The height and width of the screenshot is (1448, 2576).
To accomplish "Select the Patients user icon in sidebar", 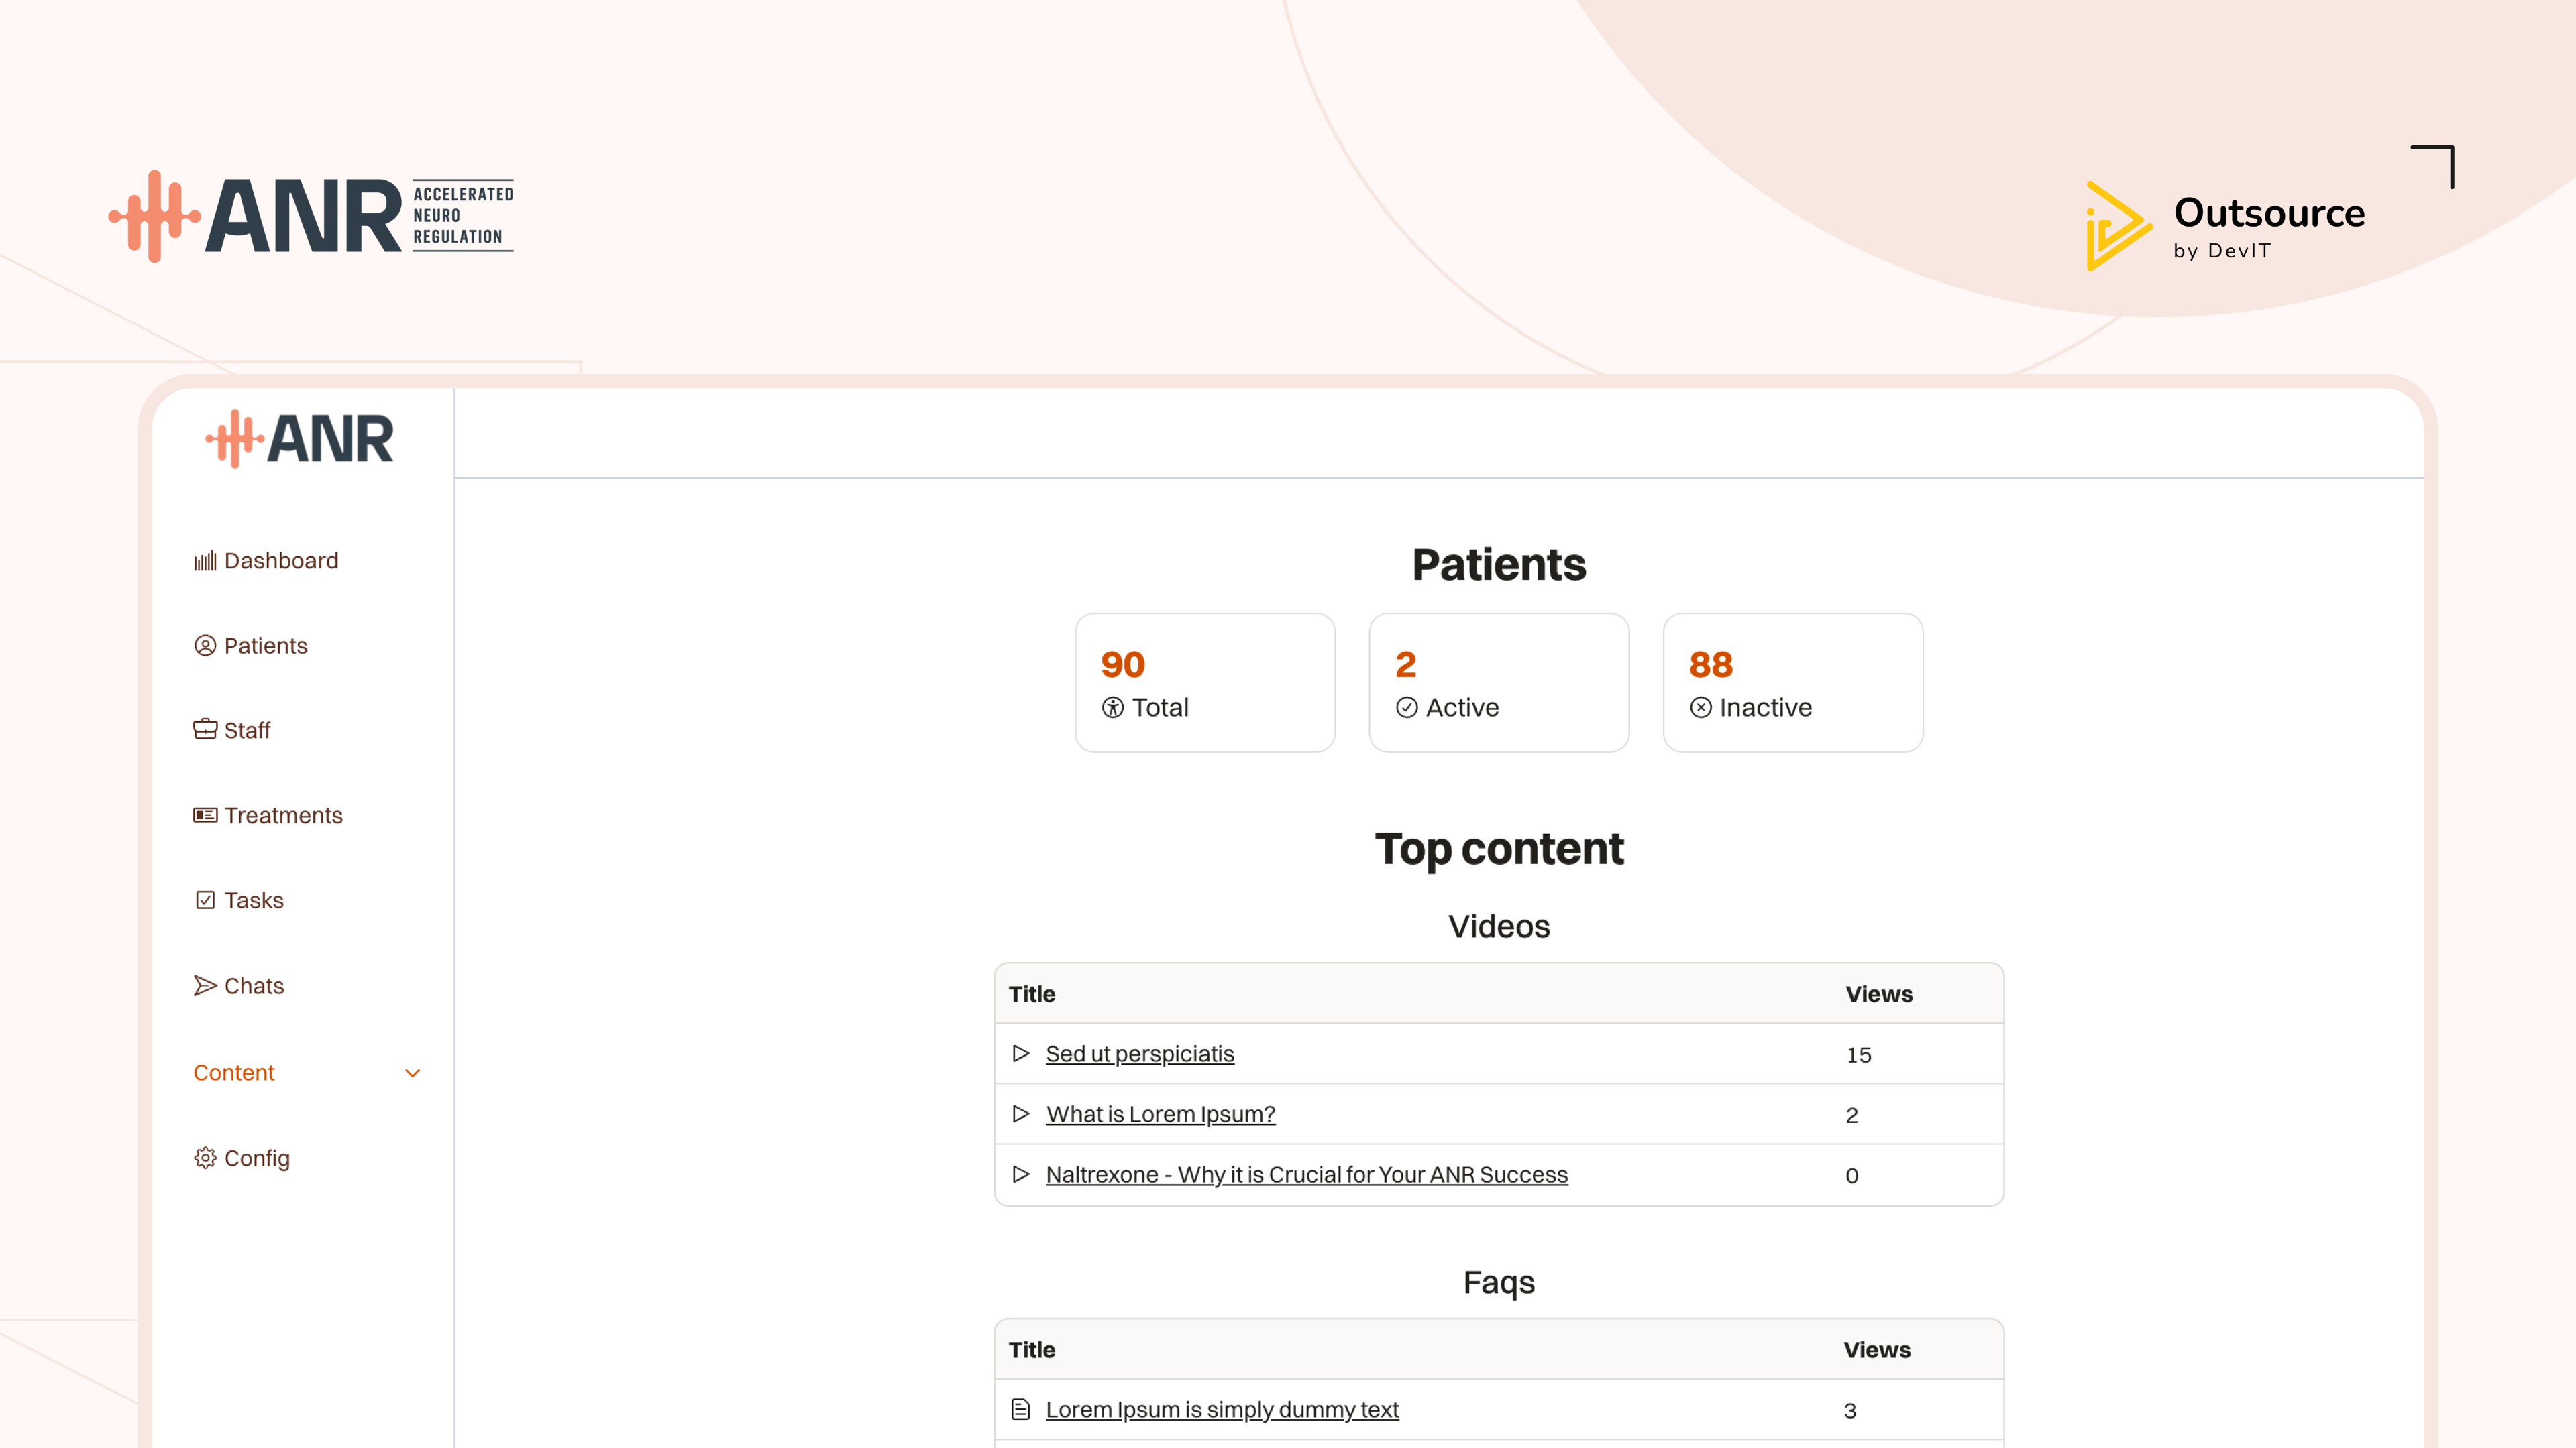I will click(205, 644).
